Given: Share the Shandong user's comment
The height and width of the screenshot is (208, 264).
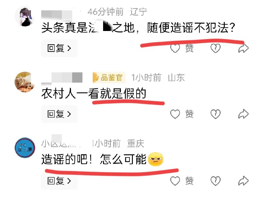Looking at the screenshot, I should point(243,114).
